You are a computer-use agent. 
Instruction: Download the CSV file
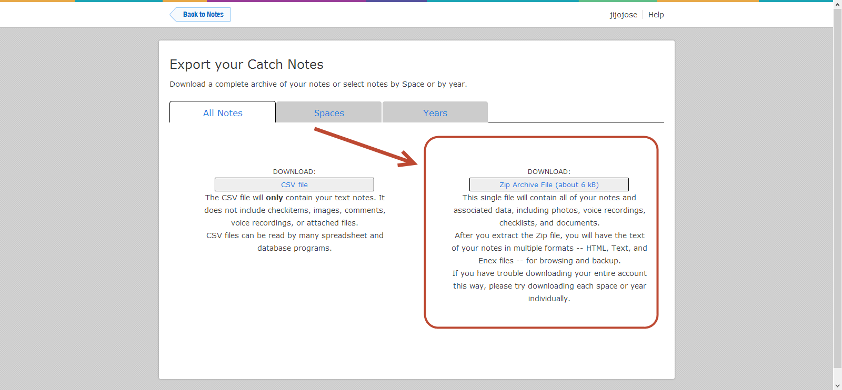[x=294, y=184]
